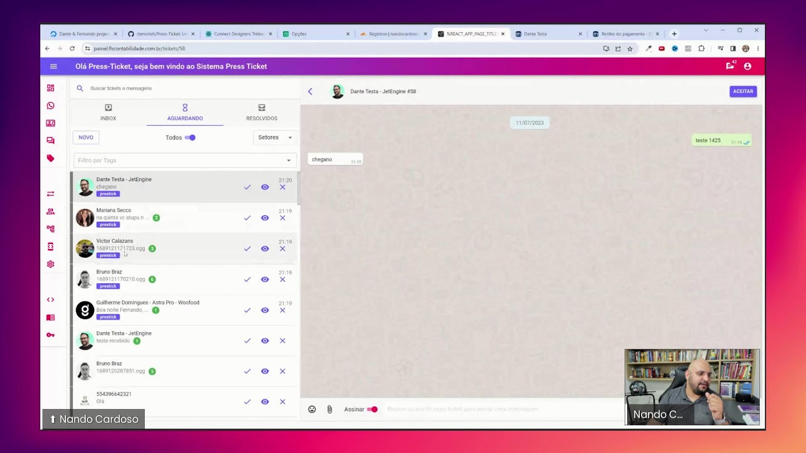Screen dimensions: 806x453
Task: Open the Guilherme Domingues - Astra Pro ticket
Action: point(184,310)
